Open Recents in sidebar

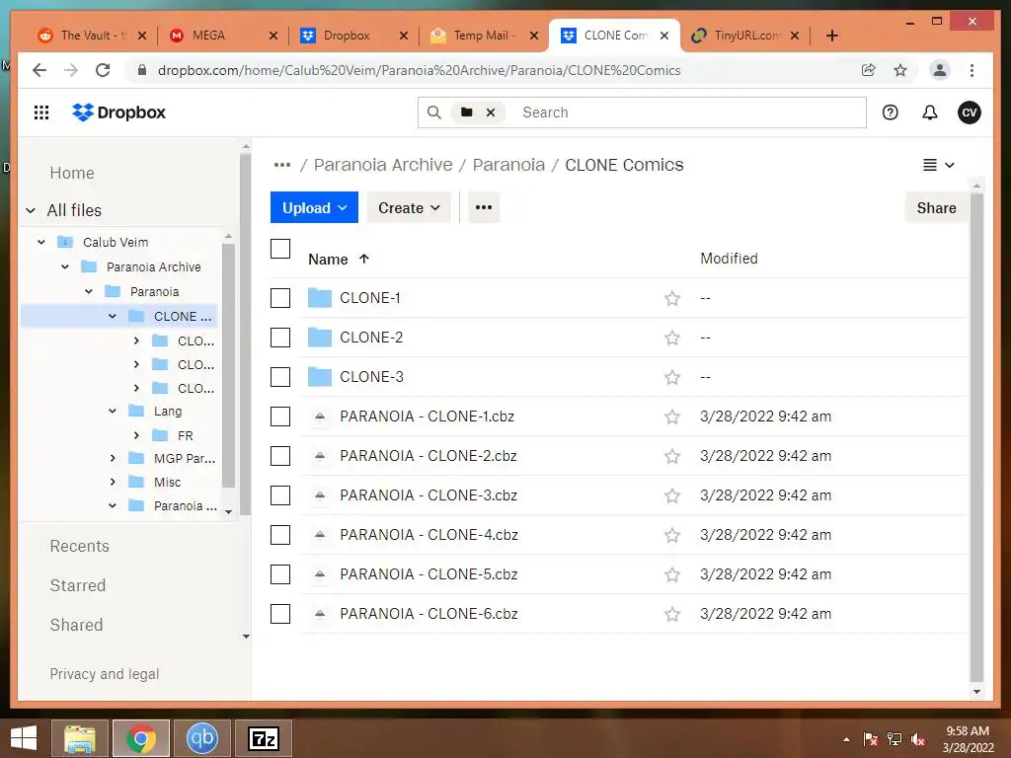click(x=79, y=547)
